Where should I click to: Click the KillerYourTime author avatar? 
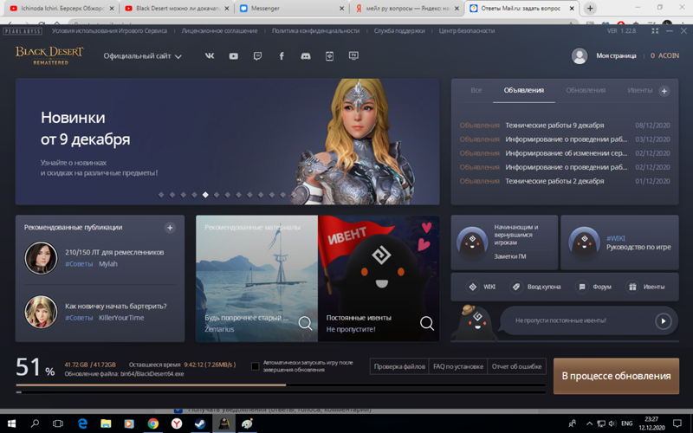[41, 312]
